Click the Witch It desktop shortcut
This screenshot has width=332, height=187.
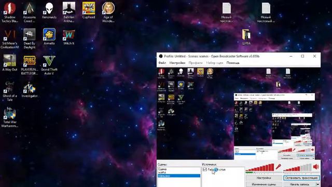(69, 37)
